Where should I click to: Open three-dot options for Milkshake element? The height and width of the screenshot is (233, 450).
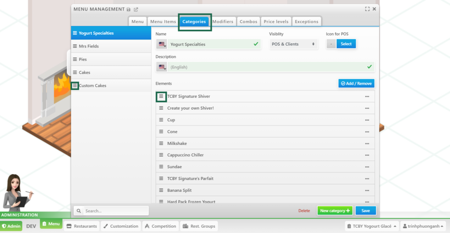367,143
